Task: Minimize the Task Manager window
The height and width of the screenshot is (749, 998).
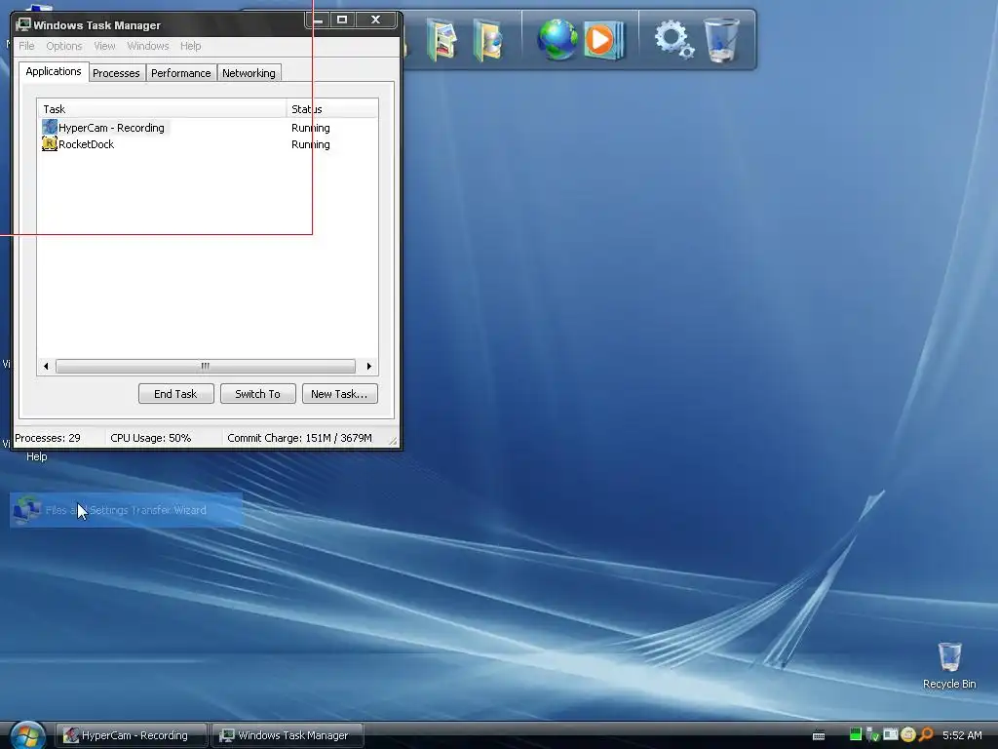Action: point(319,20)
